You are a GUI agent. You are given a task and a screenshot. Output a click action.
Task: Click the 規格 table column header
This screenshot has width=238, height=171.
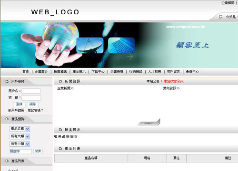point(147,158)
